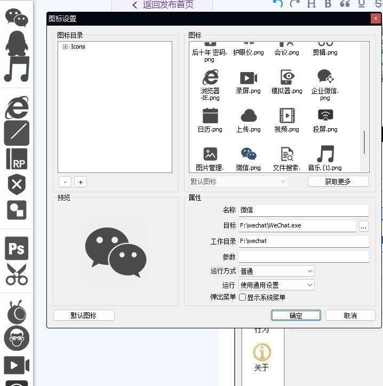
Task: Click the 目标 field with WeChat.exe path
Action: [x=298, y=226]
